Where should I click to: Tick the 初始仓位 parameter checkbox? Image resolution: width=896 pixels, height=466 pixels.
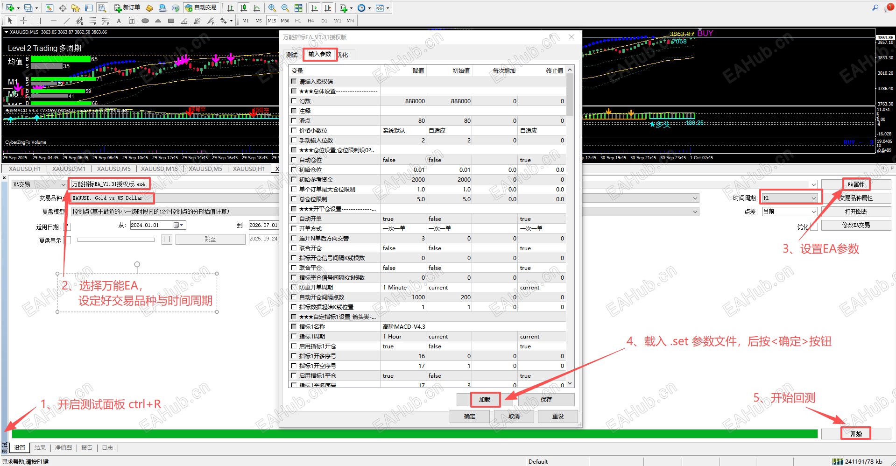(294, 169)
